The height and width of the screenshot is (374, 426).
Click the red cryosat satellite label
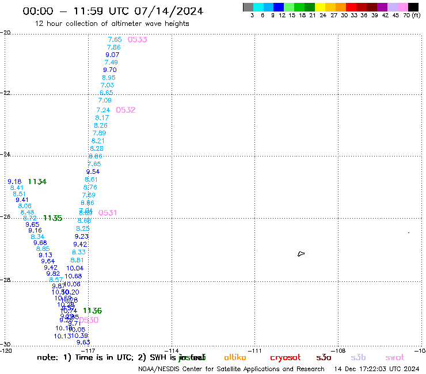coord(286,358)
